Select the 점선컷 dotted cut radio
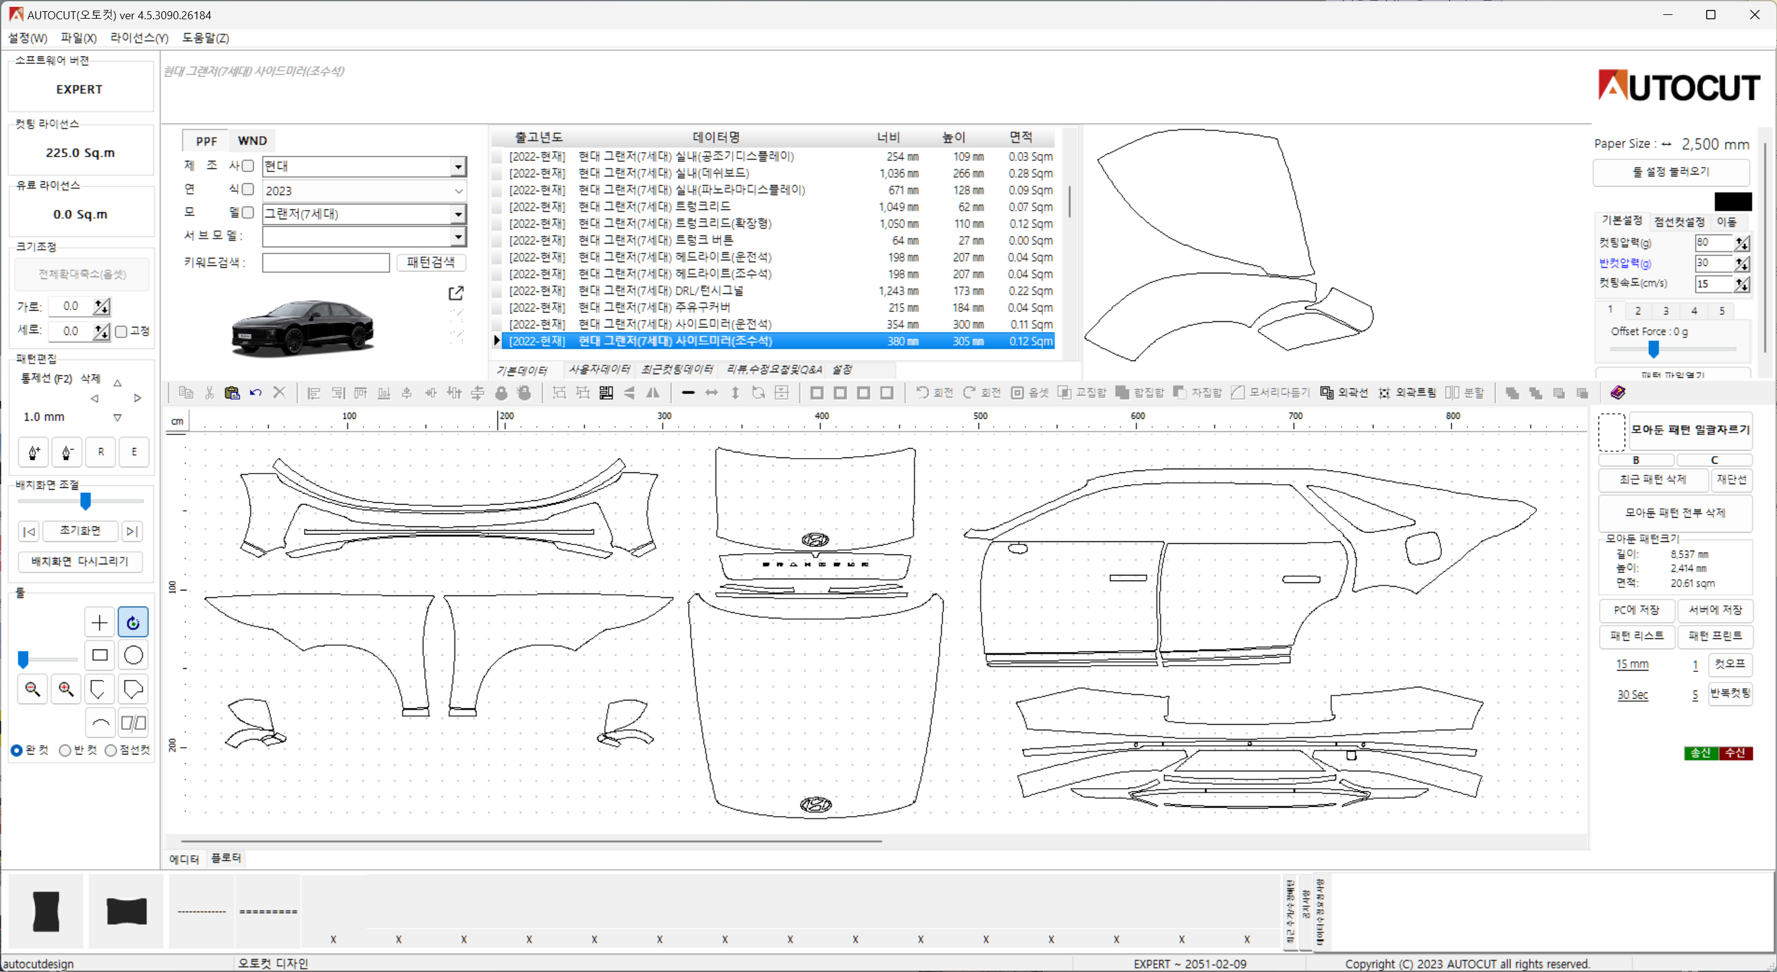This screenshot has width=1777, height=972. point(111,751)
